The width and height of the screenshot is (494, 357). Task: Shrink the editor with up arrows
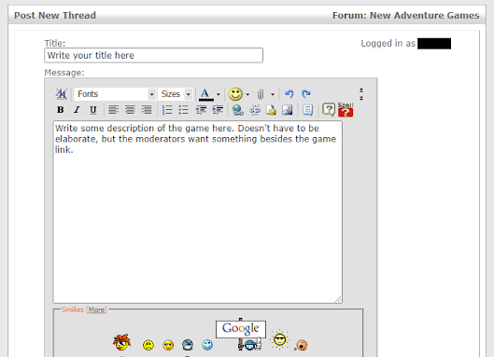(361, 90)
